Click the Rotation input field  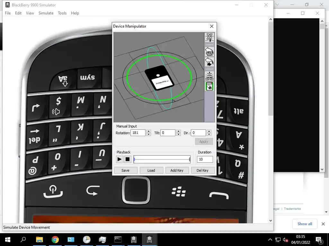(x=138, y=133)
